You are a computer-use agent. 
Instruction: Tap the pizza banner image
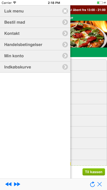tap(89, 34)
